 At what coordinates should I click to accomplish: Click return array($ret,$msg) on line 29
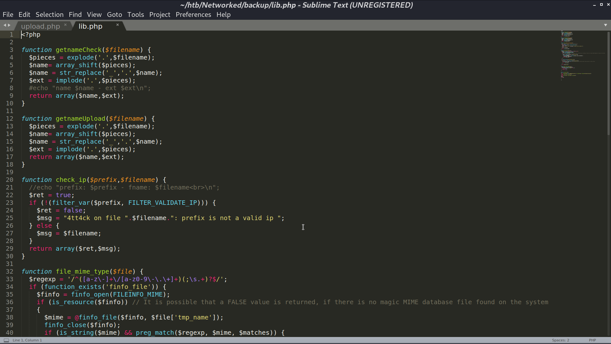click(x=75, y=248)
